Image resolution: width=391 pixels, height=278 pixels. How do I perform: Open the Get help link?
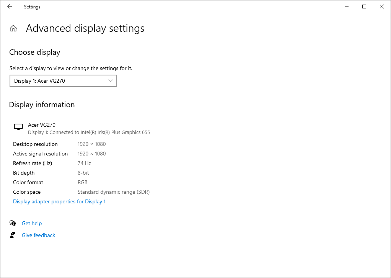pyautogui.click(x=32, y=223)
